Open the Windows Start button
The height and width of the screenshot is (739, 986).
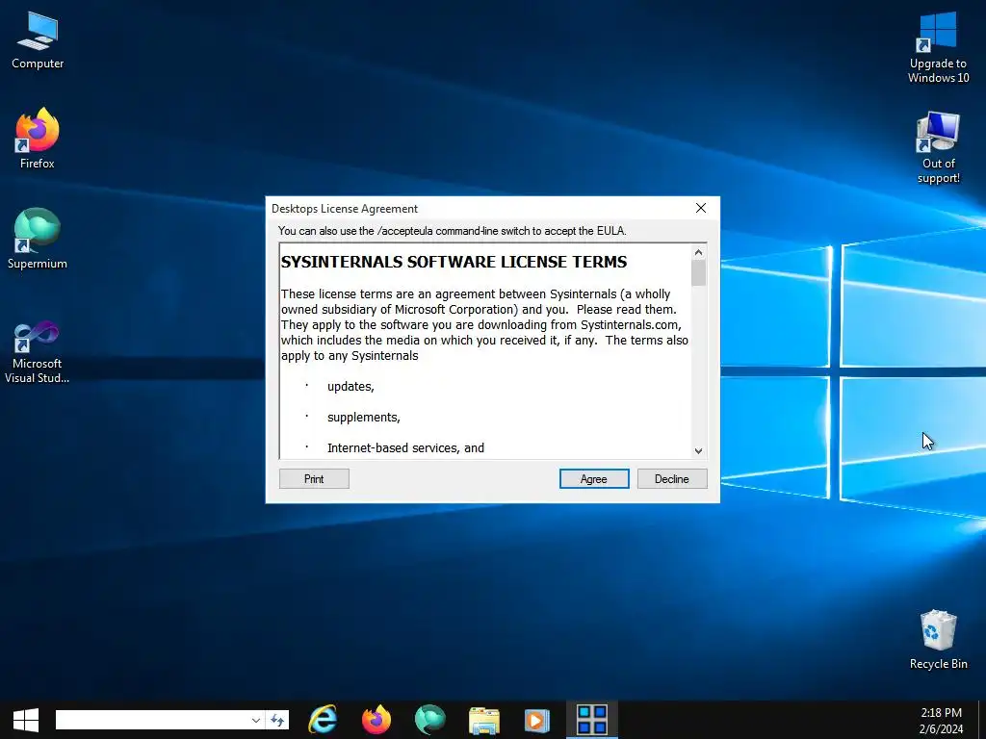26,720
